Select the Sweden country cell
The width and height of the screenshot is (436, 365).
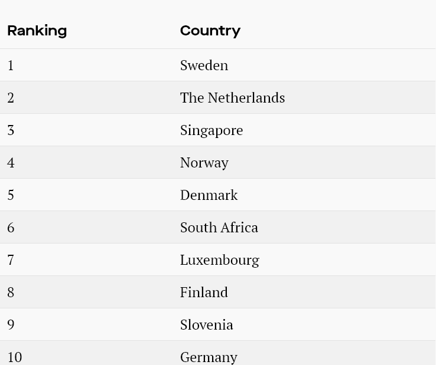pos(204,65)
